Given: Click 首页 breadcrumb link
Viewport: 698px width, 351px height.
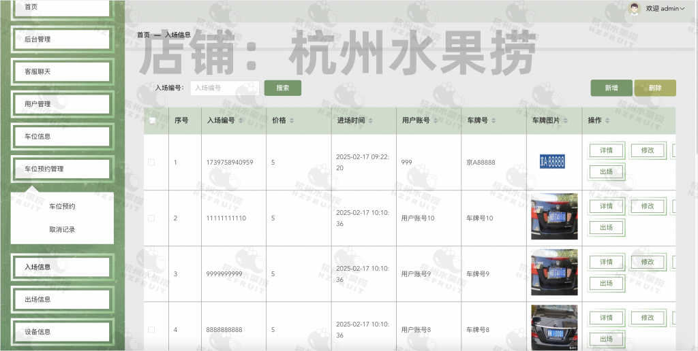Looking at the screenshot, I should click(143, 35).
